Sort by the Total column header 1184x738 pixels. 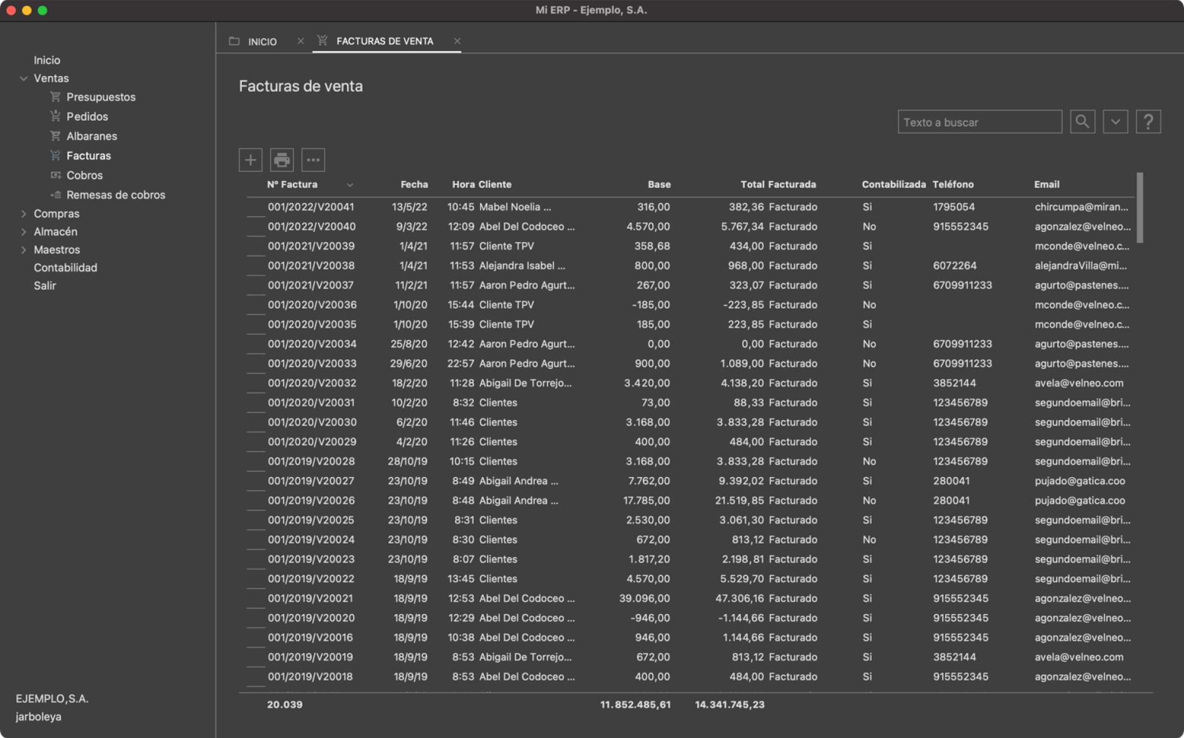pos(752,184)
